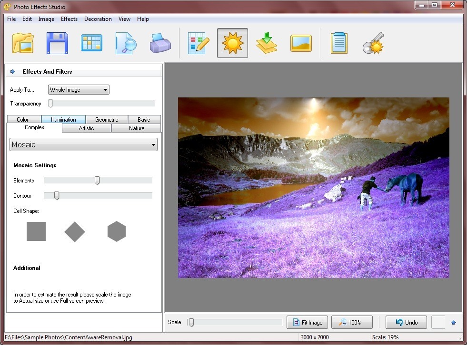This screenshot has width=467, height=345.
Task: Choose the diamond cell shape
Action: click(75, 231)
